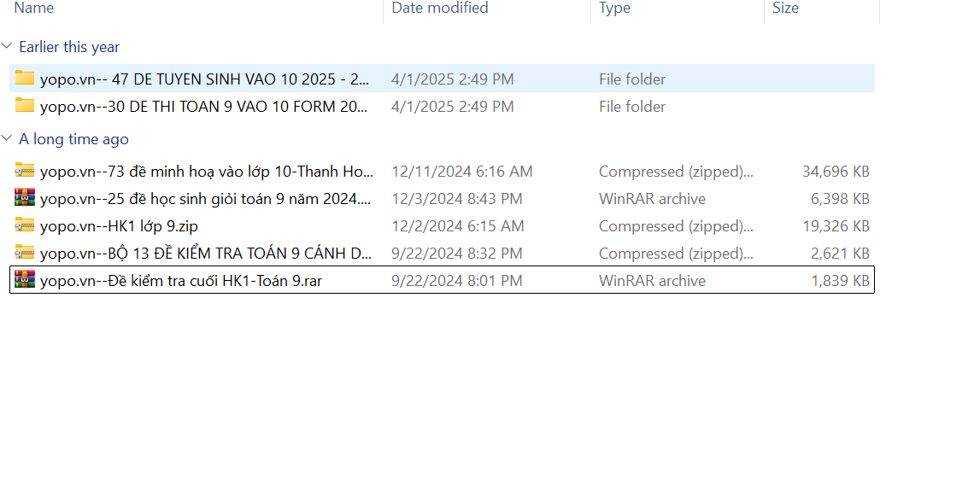Click zip icon for BỘ 13 ĐỀ KIỂM TRA
Image resolution: width=962 pixels, height=496 pixels.
[25, 253]
